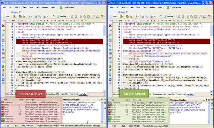Switch to the form.htm tab in the left window

(64, 94)
